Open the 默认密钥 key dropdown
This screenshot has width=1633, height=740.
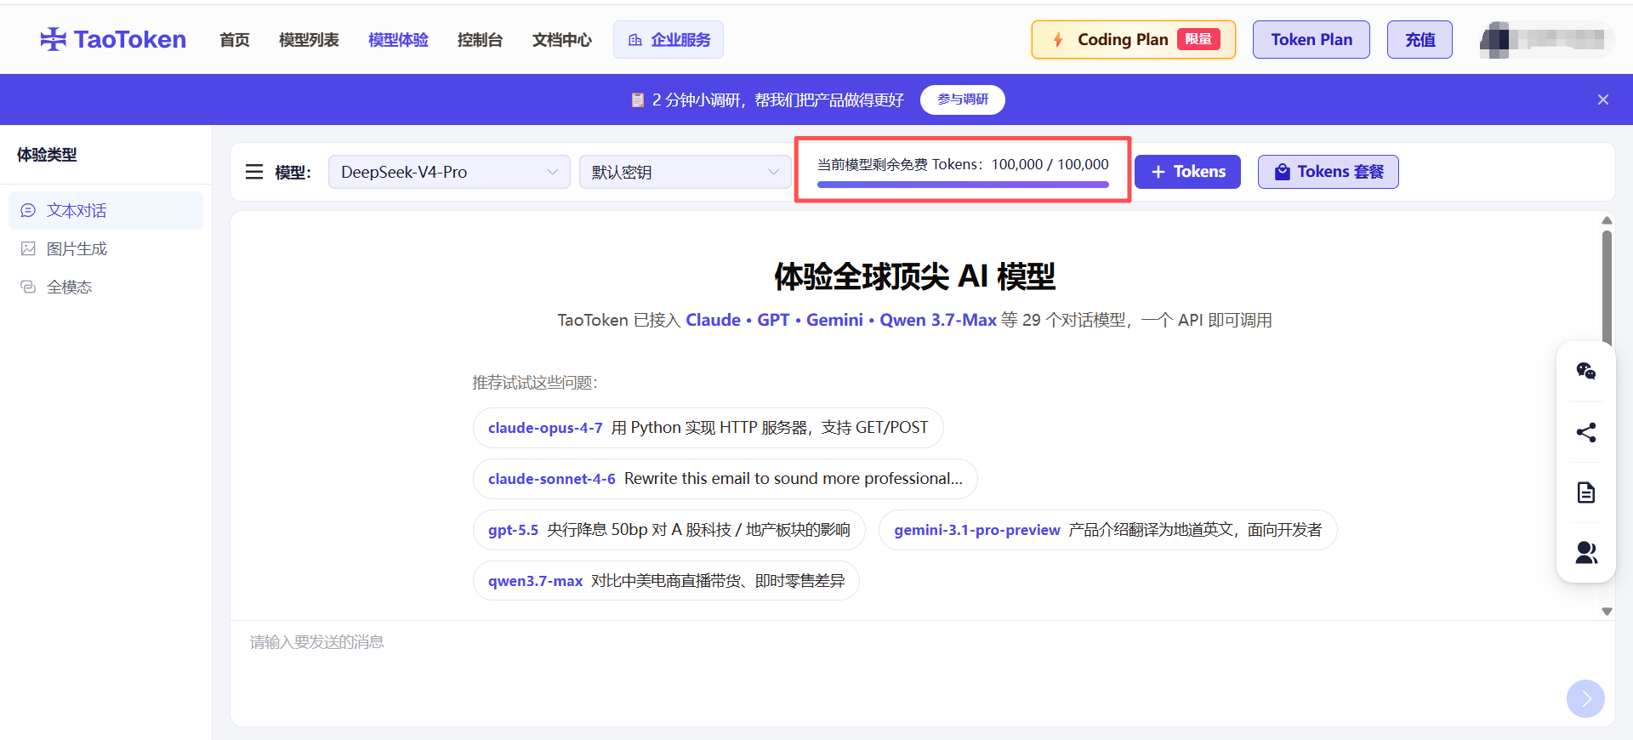coord(685,172)
